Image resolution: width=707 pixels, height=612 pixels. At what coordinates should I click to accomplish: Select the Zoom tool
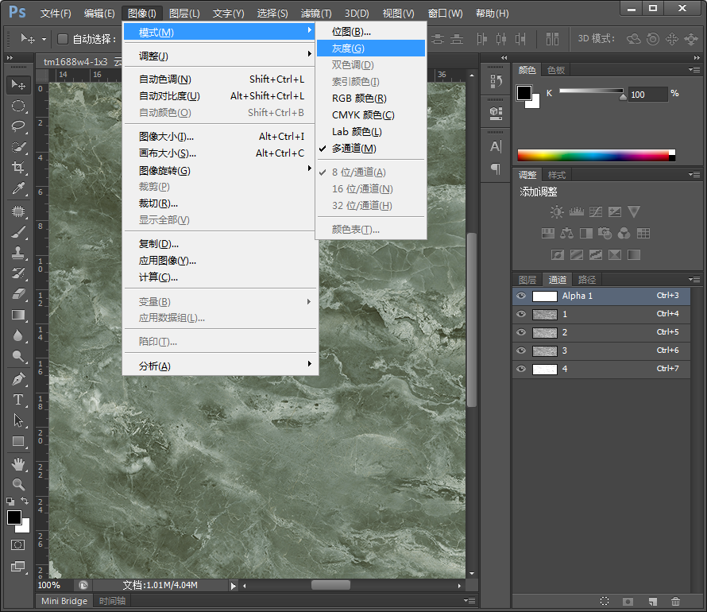(x=18, y=485)
